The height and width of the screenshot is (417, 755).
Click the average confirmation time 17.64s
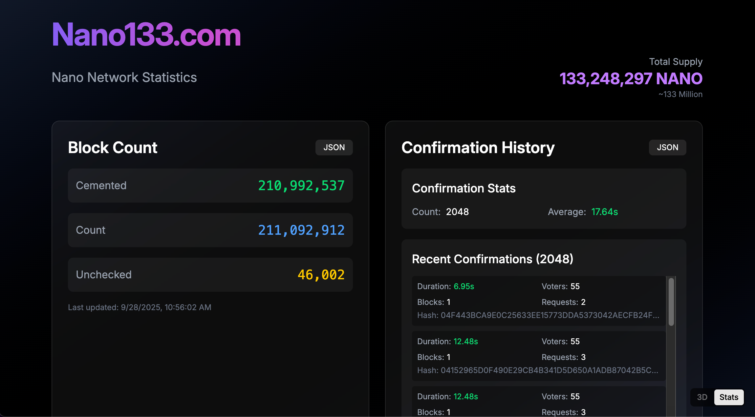604,212
